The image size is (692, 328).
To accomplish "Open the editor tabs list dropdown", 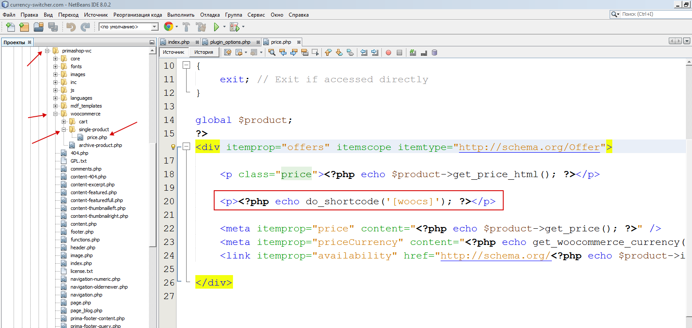I will (687, 41).
